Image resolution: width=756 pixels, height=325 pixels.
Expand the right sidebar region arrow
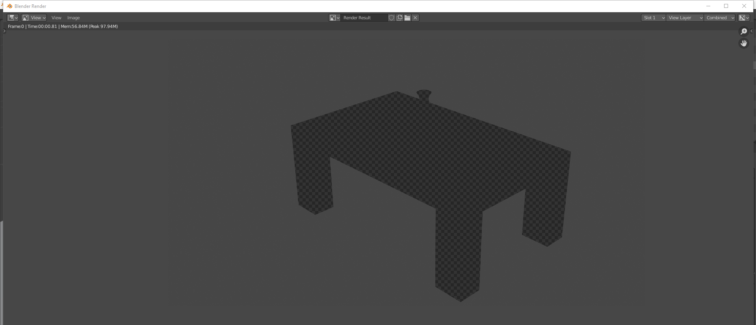[752, 31]
